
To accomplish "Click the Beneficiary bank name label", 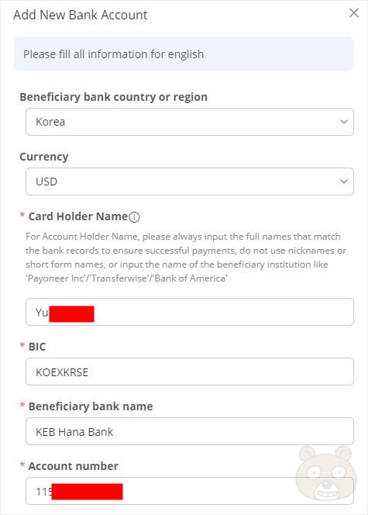I will coord(91,406).
